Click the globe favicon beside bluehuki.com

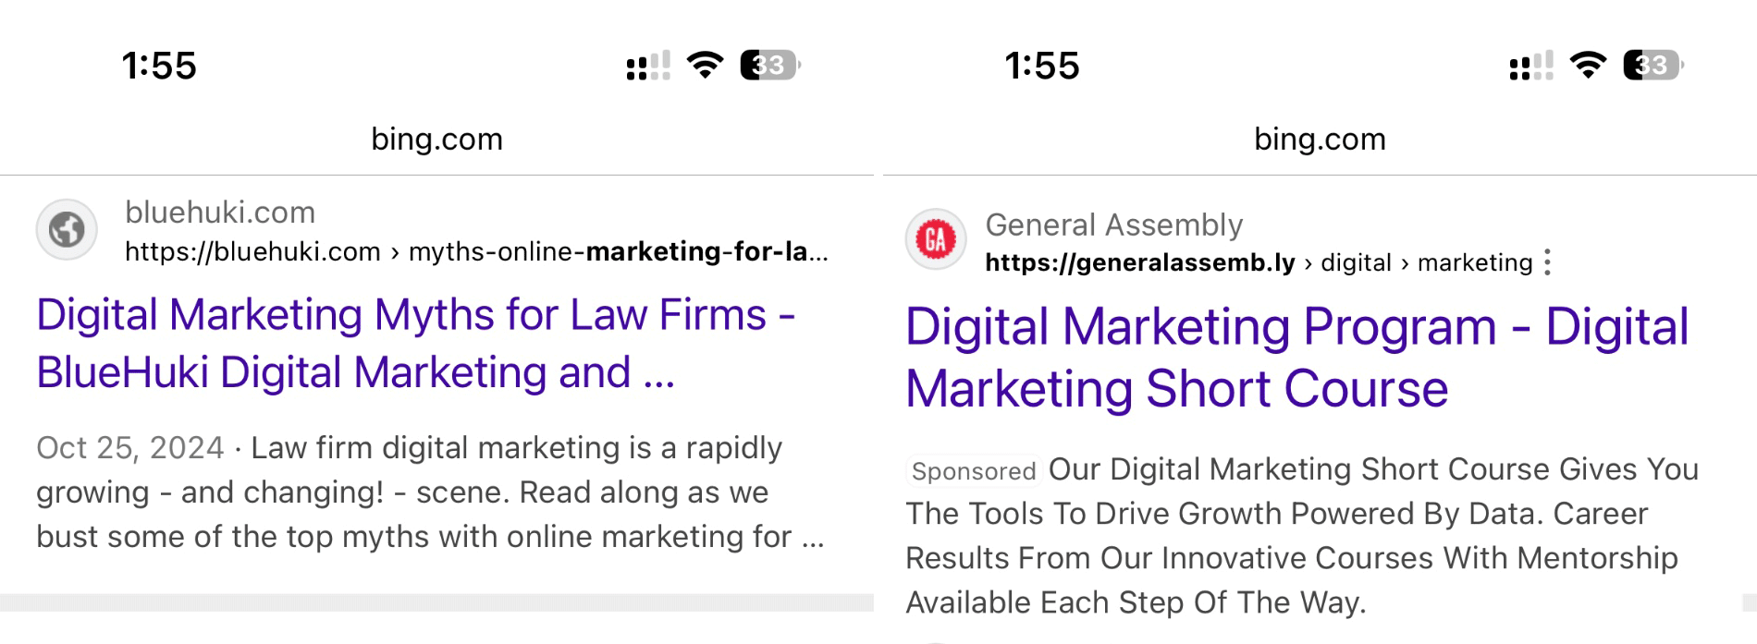pos(67,230)
